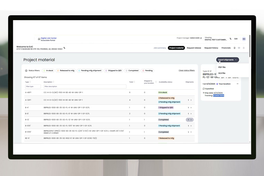This screenshot has width=264, height=176.
Task: Click the 1 Pending mfg shipment badge
Action: (169, 126)
